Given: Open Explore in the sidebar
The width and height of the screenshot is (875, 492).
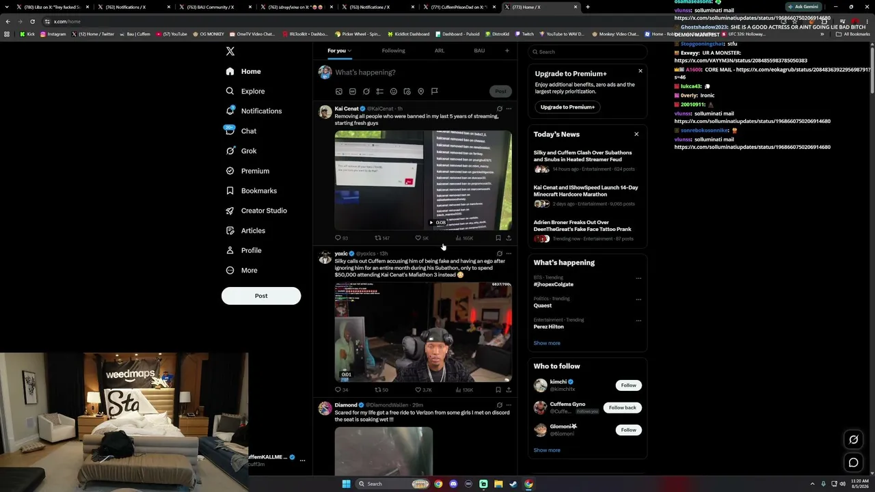Looking at the screenshot, I should 245,91.
